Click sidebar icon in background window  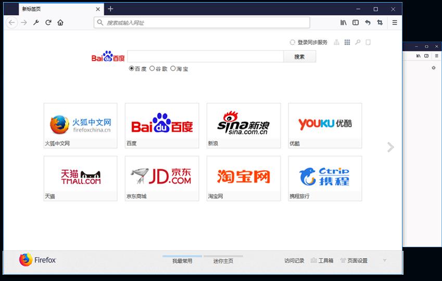pos(426,56)
